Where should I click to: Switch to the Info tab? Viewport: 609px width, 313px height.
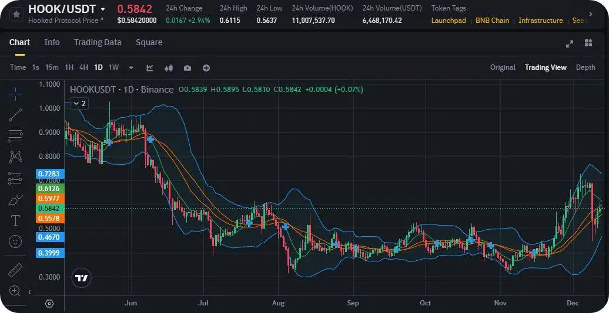click(x=52, y=42)
